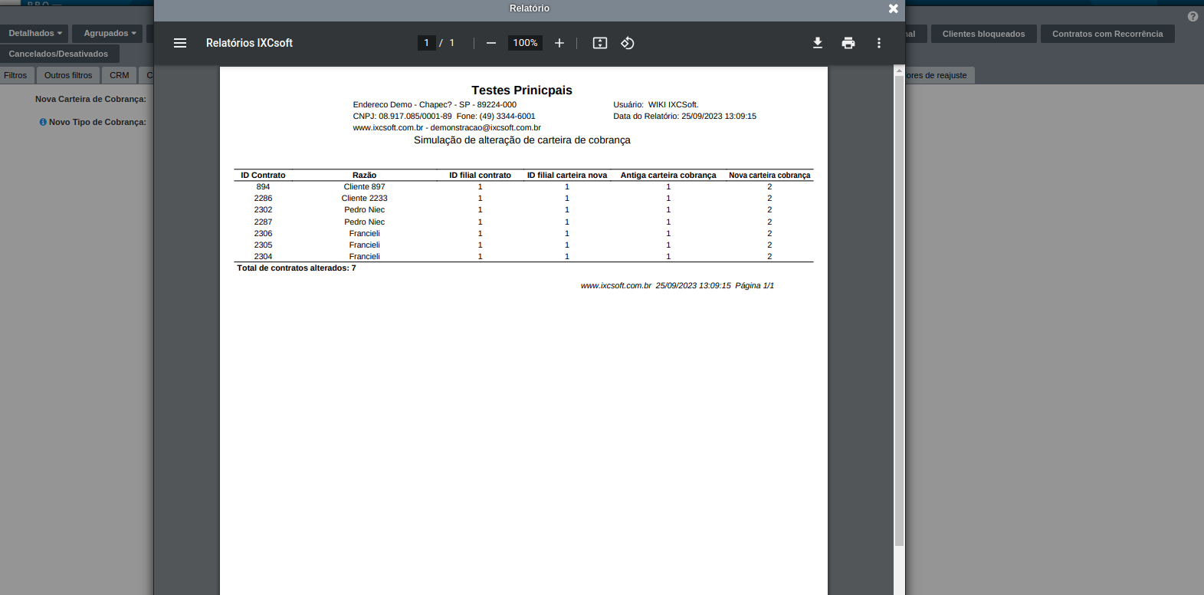Click contract ID 2302 in table
1204x595 pixels.
(x=263, y=210)
